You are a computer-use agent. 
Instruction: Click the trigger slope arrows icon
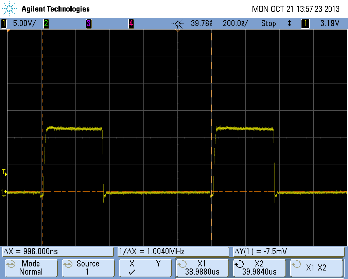(x=290, y=23)
